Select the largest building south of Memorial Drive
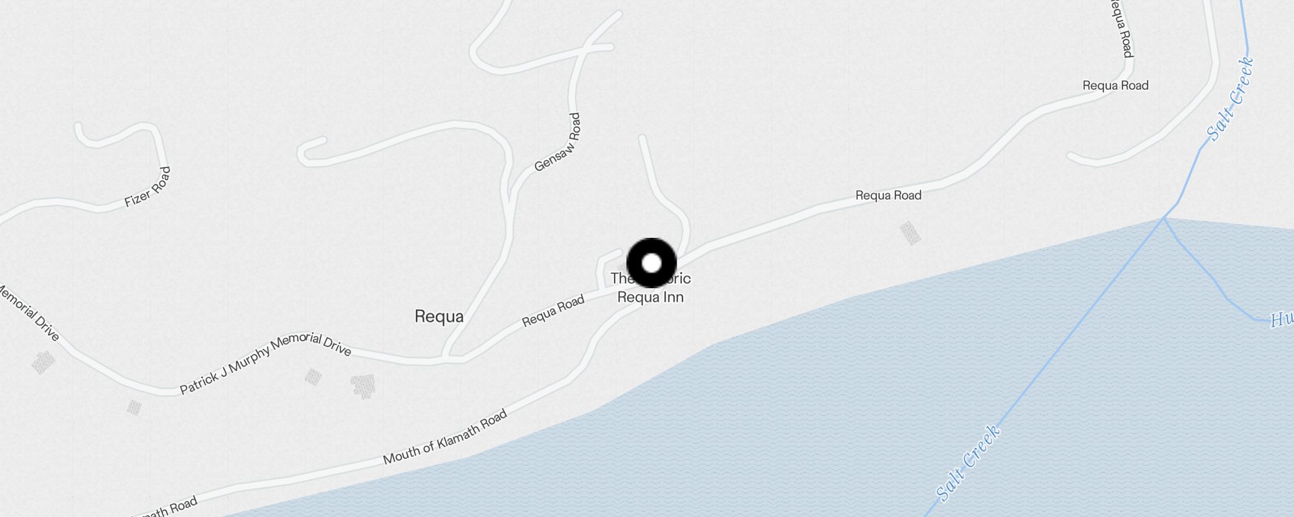1294x517 pixels. pos(364,386)
